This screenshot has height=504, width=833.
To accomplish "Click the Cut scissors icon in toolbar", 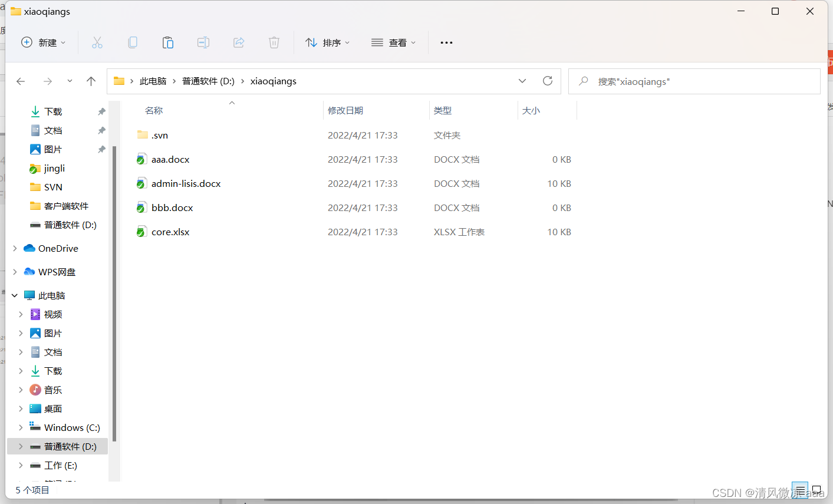I will click(97, 42).
